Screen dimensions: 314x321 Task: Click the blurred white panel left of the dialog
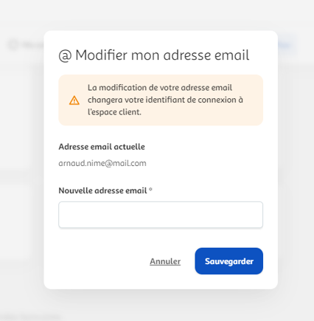coord(15,118)
